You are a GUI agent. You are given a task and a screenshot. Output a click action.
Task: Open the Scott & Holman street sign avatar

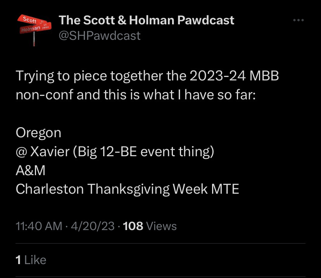[x=34, y=30]
